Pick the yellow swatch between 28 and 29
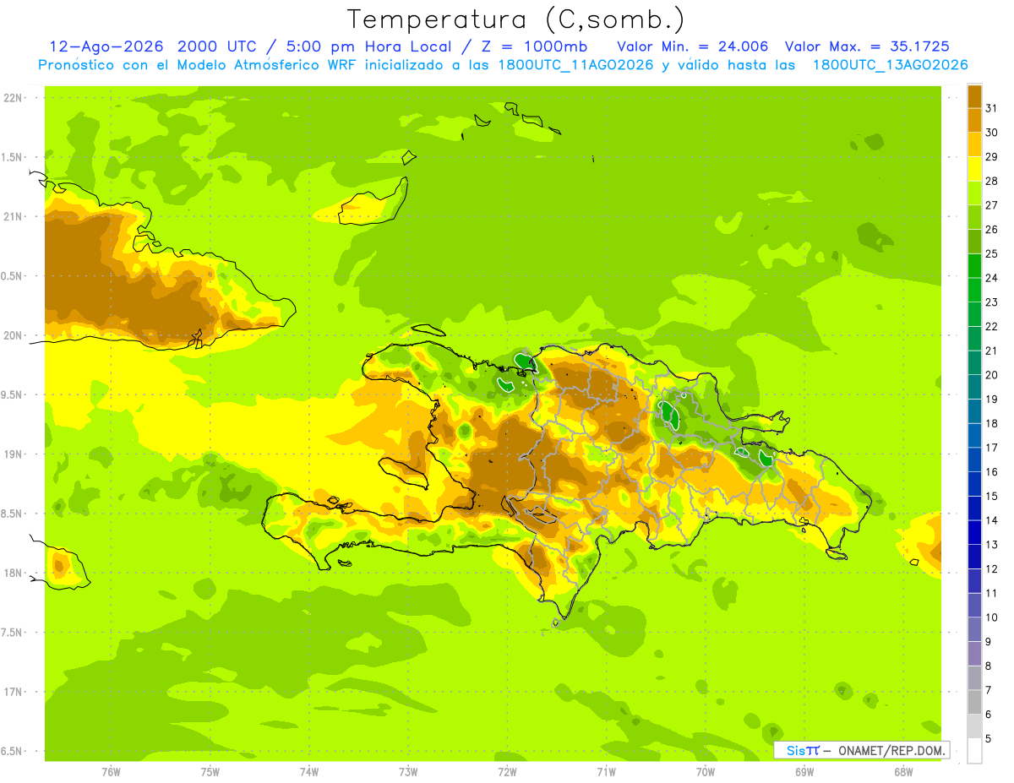 974,169
